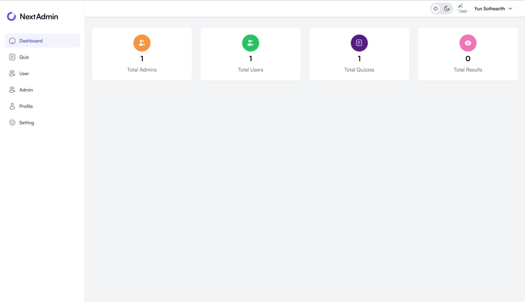Click the Total Quizzes label
This screenshot has height=302, width=525.
click(x=359, y=70)
